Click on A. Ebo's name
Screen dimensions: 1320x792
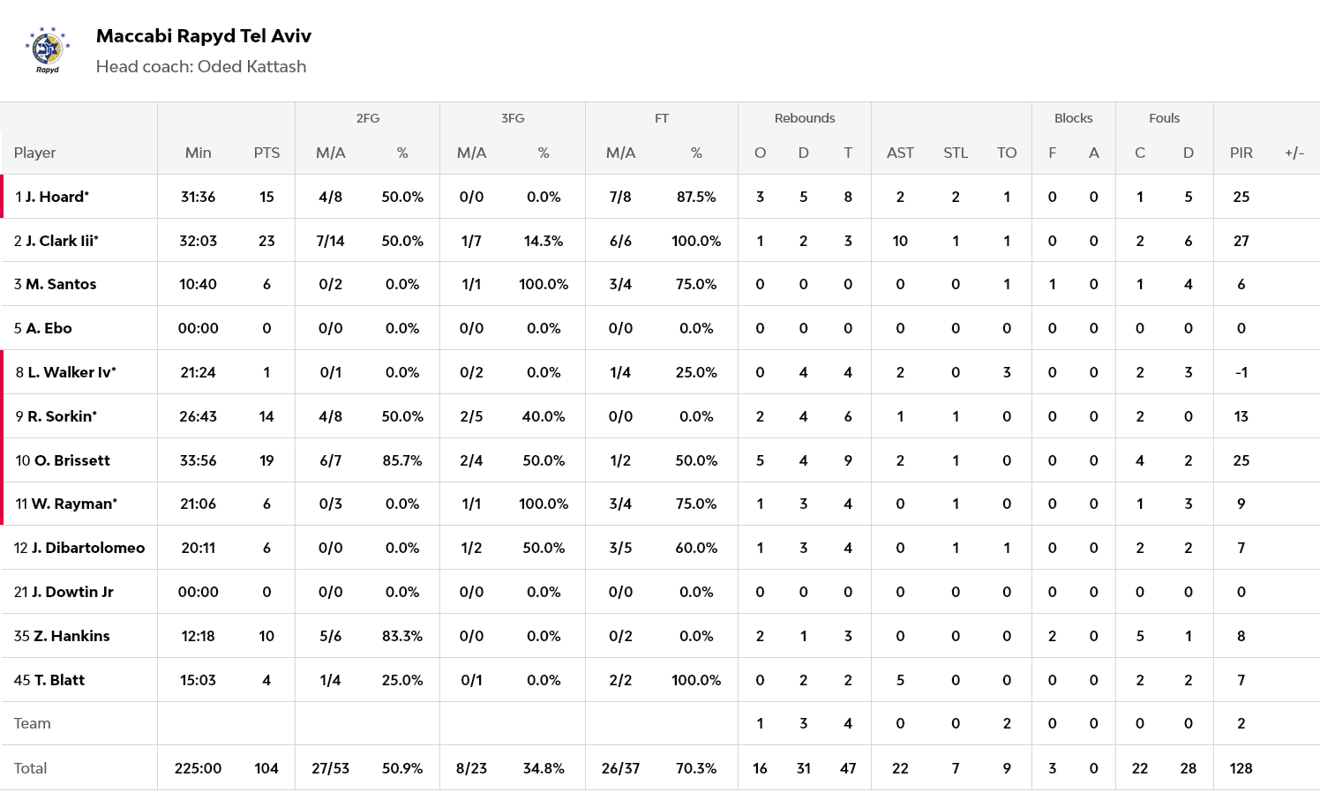pyautogui.click(x=49, y=328)
